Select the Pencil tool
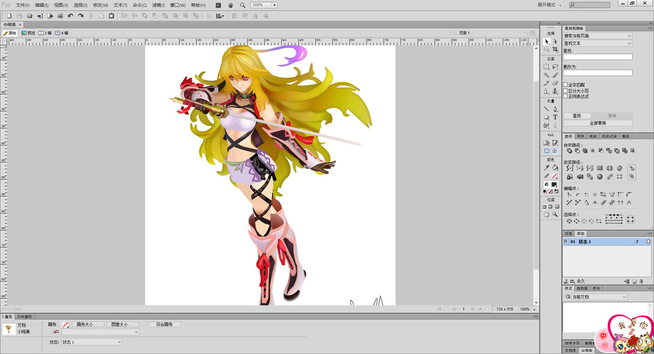 pyautogui.click(x=547, y=83)
